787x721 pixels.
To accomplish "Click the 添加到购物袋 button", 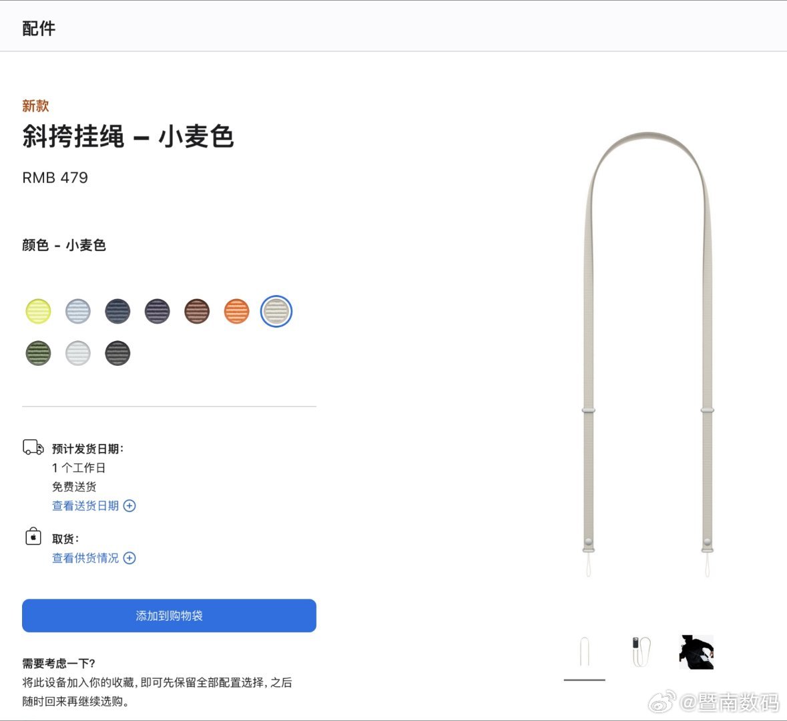I will pos(169,616).
